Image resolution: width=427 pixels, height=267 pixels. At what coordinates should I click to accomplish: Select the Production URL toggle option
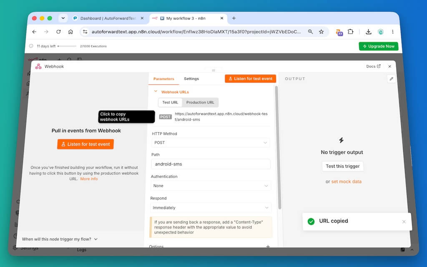200,103
